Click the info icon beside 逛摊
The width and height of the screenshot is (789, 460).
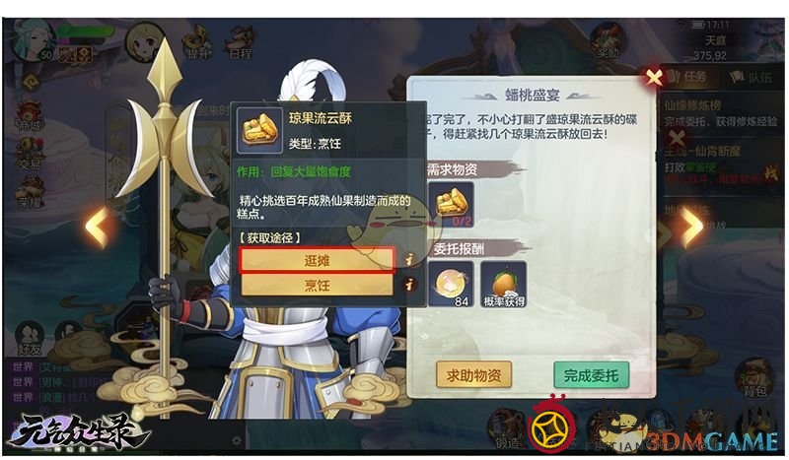(x=409, y=259)
